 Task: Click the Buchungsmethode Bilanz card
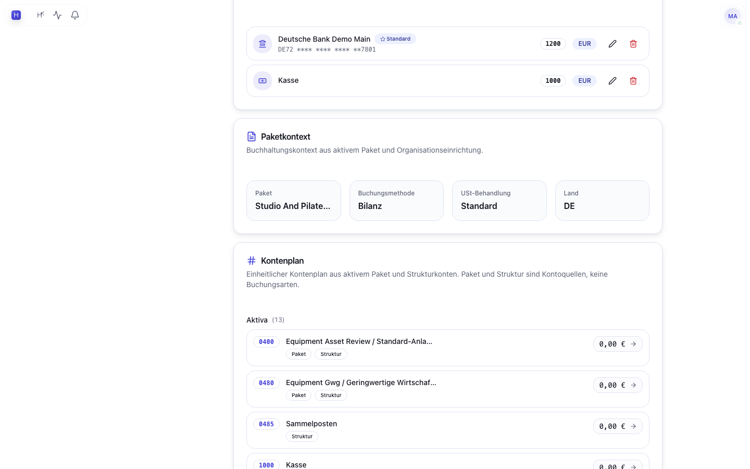click(396, 201)
